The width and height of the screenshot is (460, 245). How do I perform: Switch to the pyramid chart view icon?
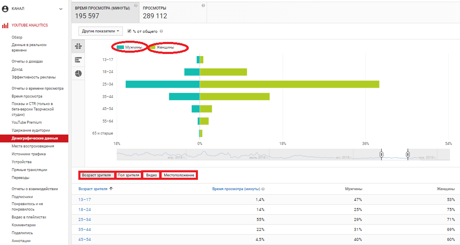coord(78,46)
